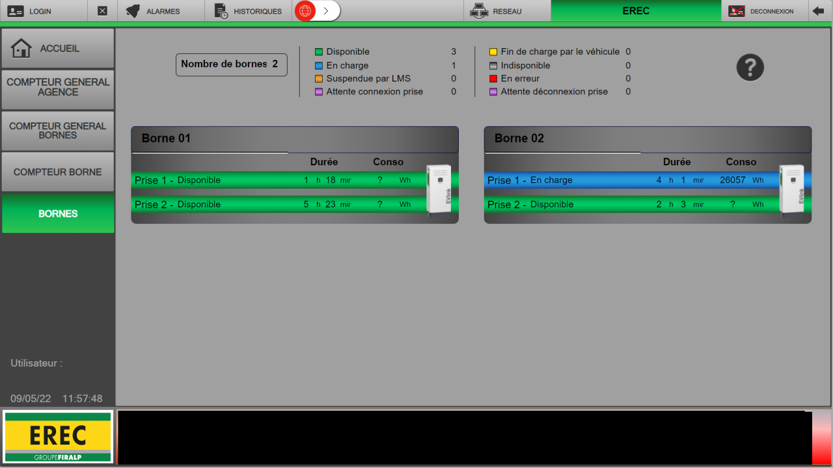The image size is (833, 468).
Task: Select COMPTEUR GENERAL AGENCE in sidebar
Action: [58, 87]
